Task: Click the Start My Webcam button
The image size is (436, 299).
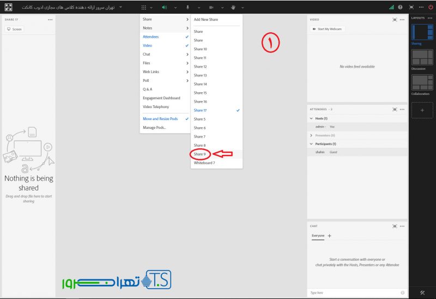Action: tap(328, 29)
